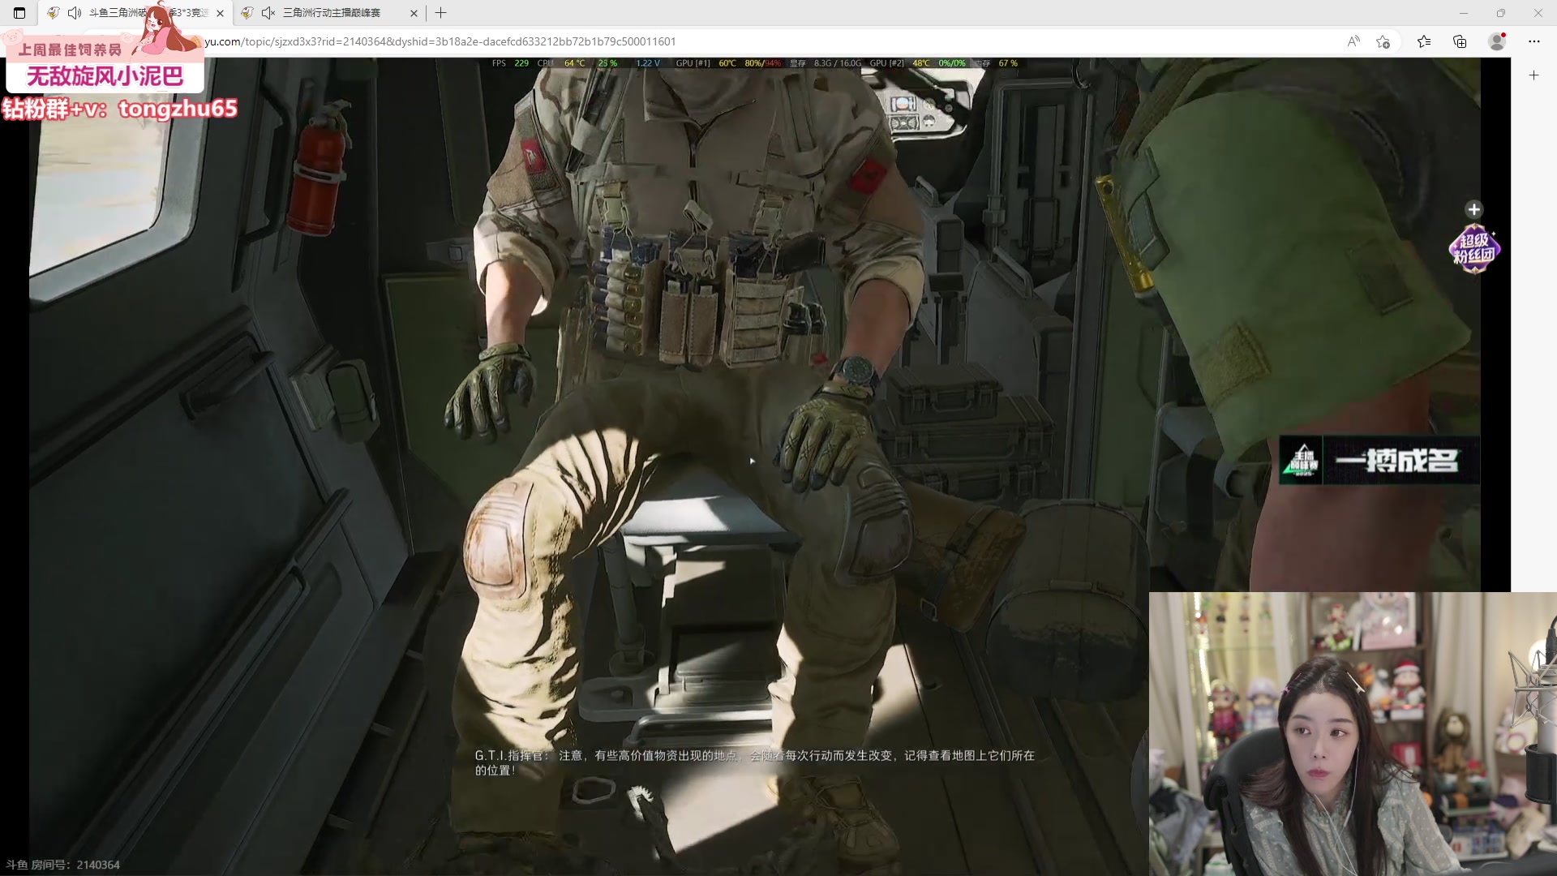Open Settings and more menu
Image resolution: width=1557 pixels, height=876 pixels.
[x=1534, y=41]
